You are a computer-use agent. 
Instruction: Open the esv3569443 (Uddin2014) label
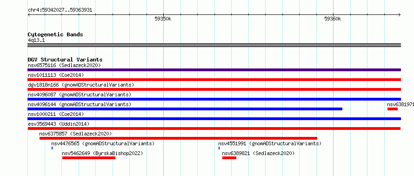59,124
